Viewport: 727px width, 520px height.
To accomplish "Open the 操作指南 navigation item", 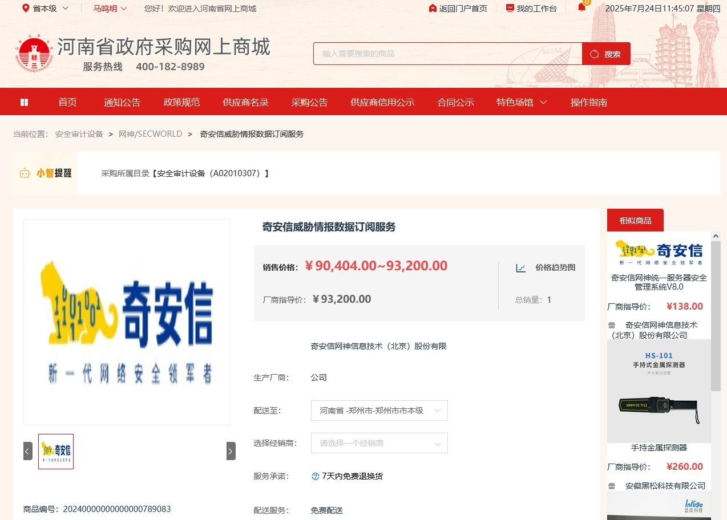I will 589,103.
